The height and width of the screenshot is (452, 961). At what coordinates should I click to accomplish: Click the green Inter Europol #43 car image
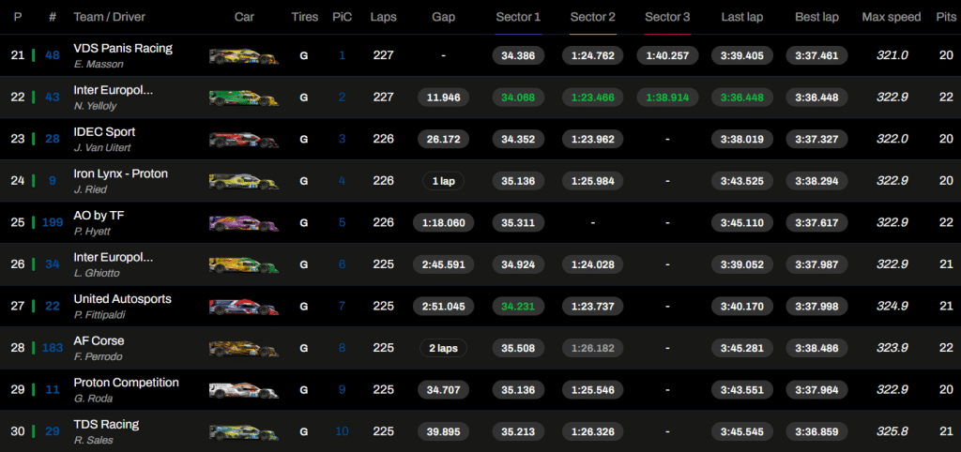(244, 98)
